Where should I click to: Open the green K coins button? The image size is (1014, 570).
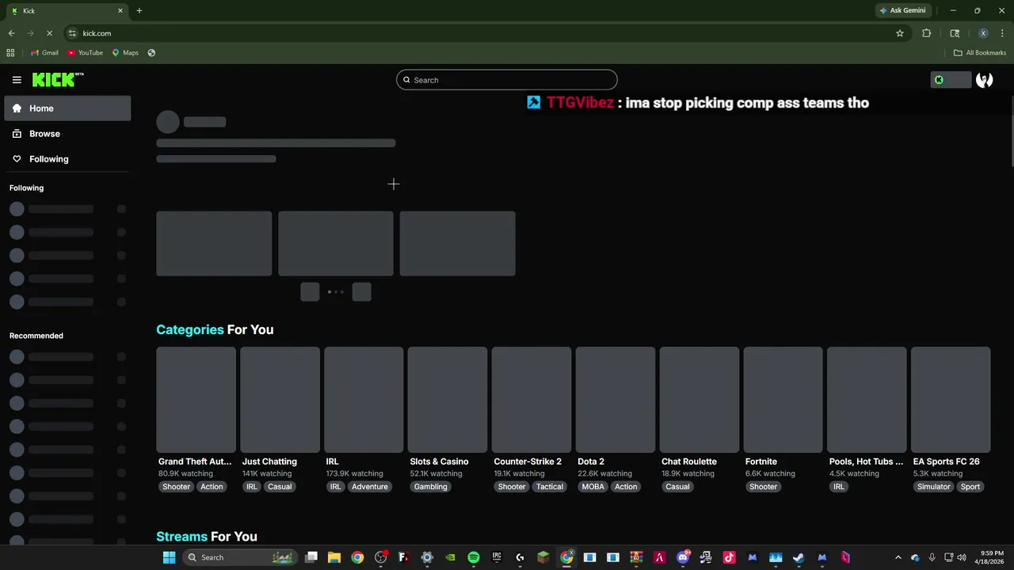pyautogui.click(x=951, y=80)
